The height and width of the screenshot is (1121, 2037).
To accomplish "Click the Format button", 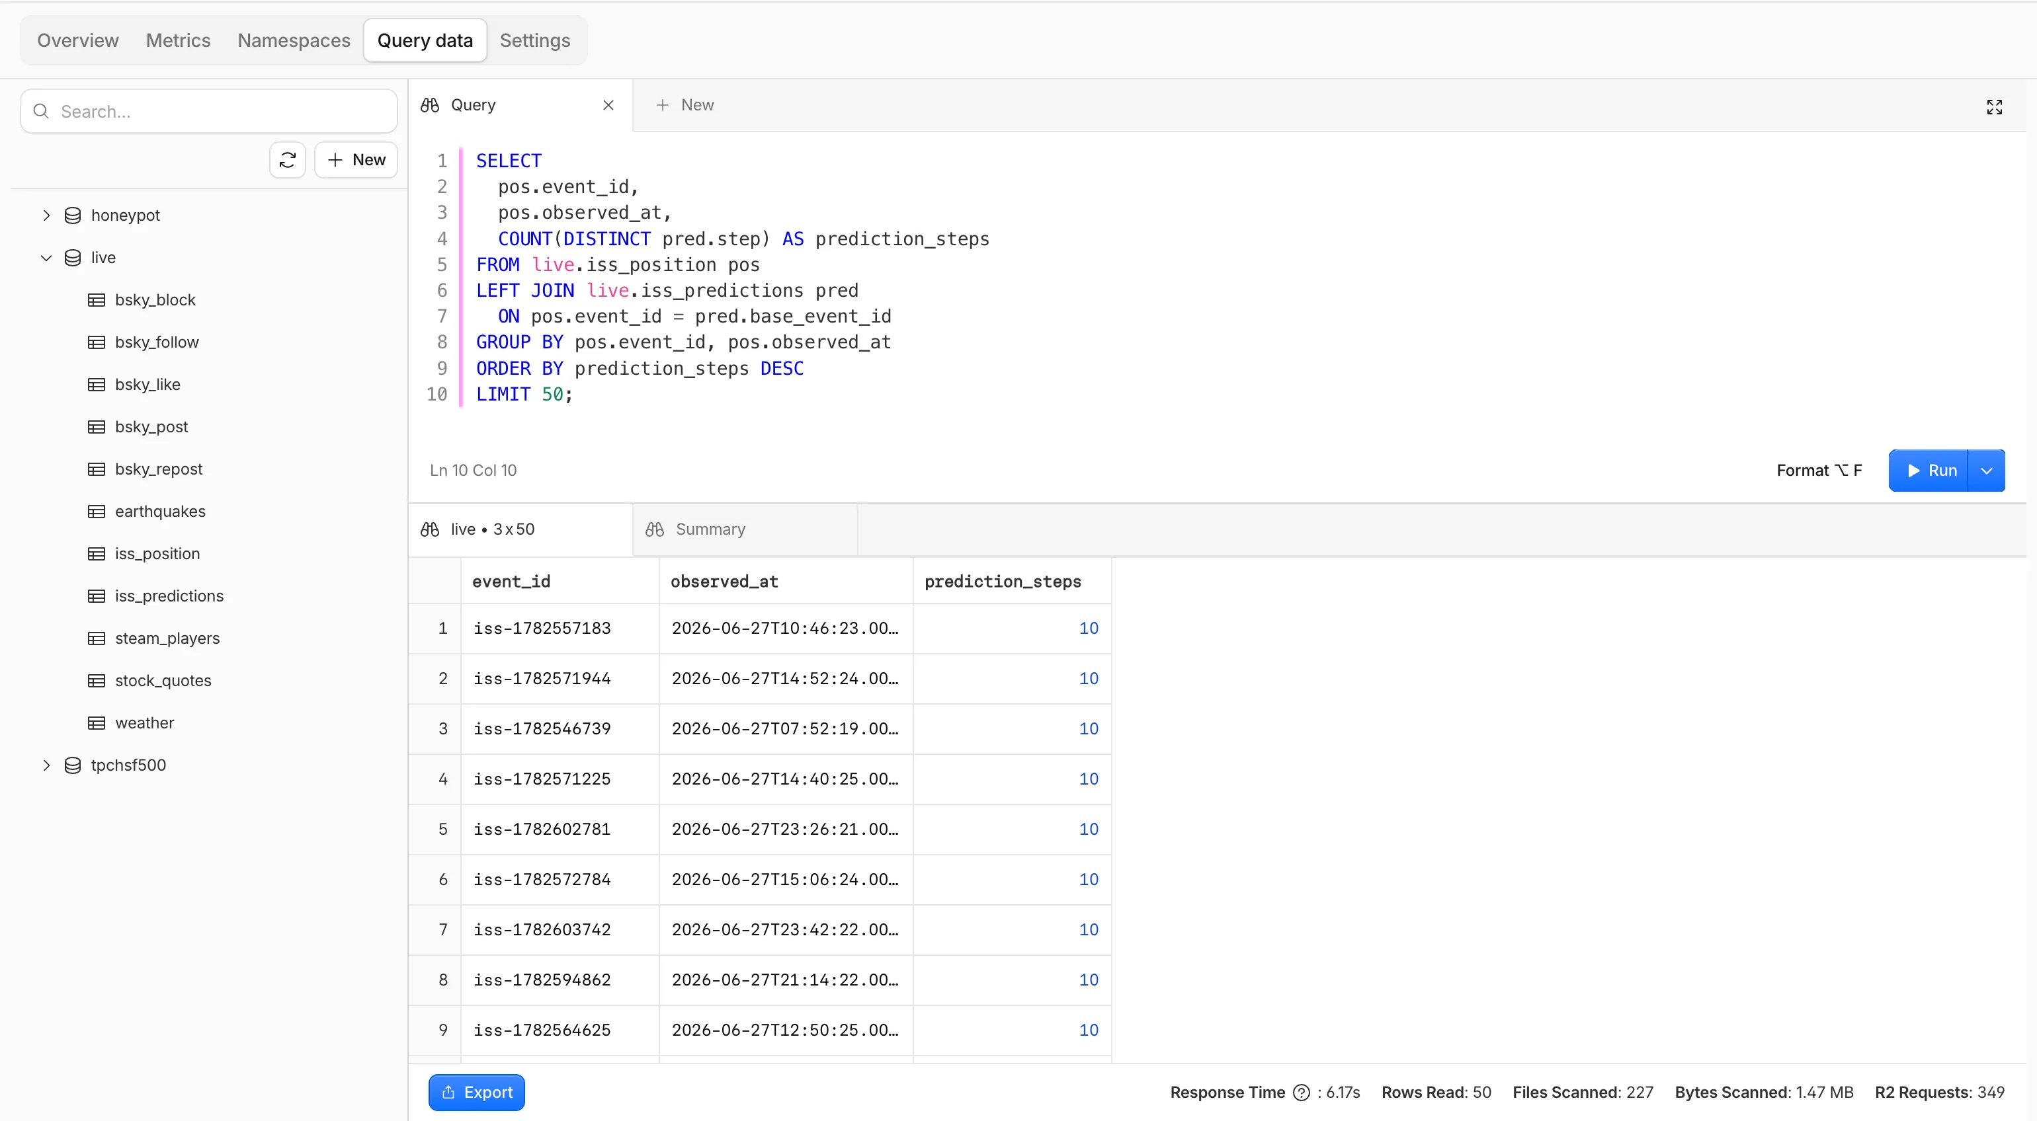I will pos(1819,471).
